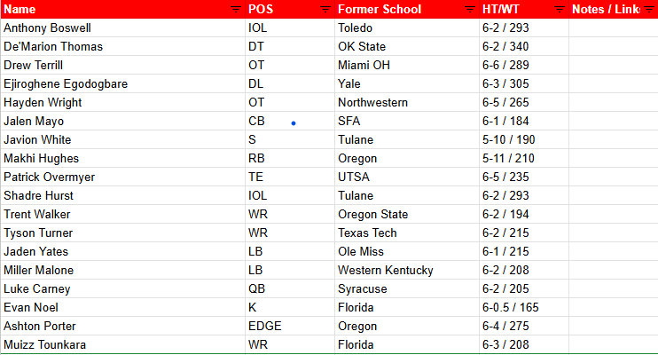This screenshot has width=658, height=355.
Task: Open the Former School filter dropdown
Action: (x=469, y=9)
